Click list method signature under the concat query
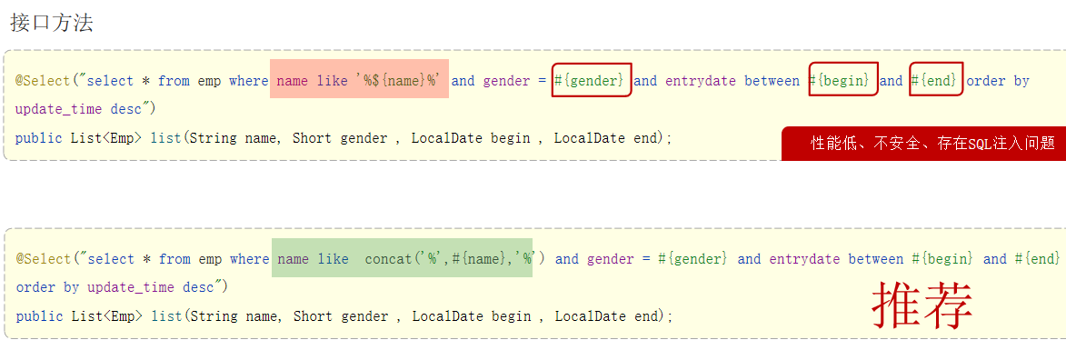The image size is (1066, 340). (x=344, y=316)
